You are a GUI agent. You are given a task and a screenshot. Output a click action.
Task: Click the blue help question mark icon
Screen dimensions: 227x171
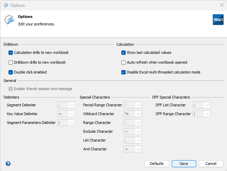tap(8, 164)
